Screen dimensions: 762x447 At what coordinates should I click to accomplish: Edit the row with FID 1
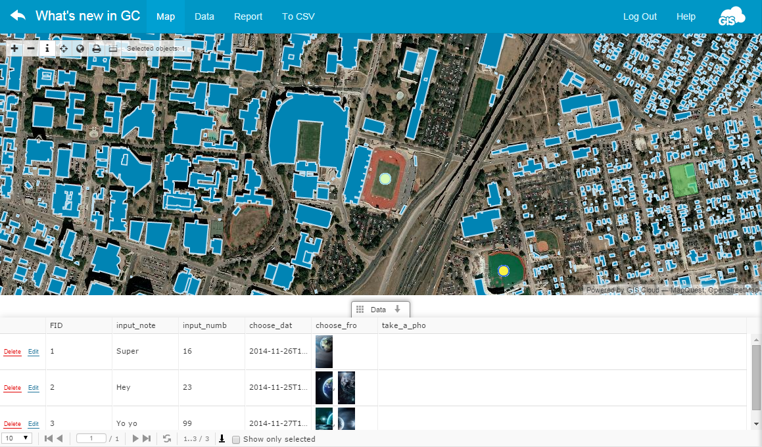(33, 352)
